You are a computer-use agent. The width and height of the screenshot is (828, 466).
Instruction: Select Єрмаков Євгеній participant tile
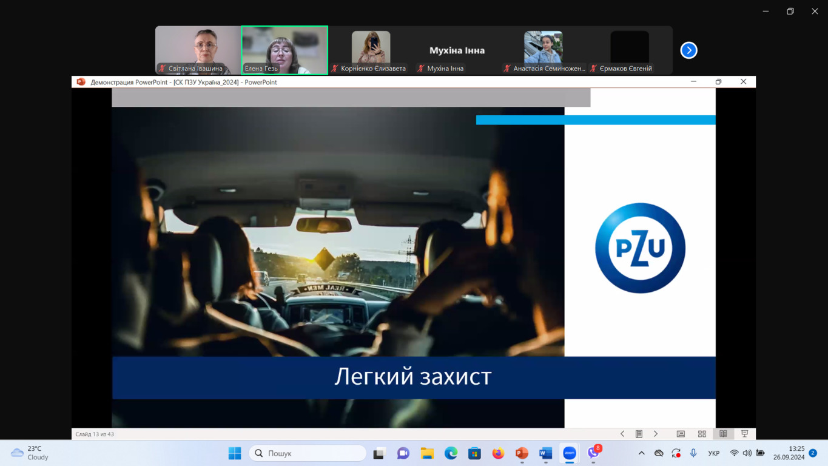coord(630,50)
